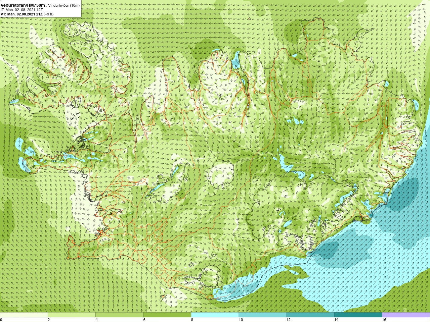This screenshot has width=430, height=322.
Task: Click the legend scale label '12'
Action: tap(289, 320)
